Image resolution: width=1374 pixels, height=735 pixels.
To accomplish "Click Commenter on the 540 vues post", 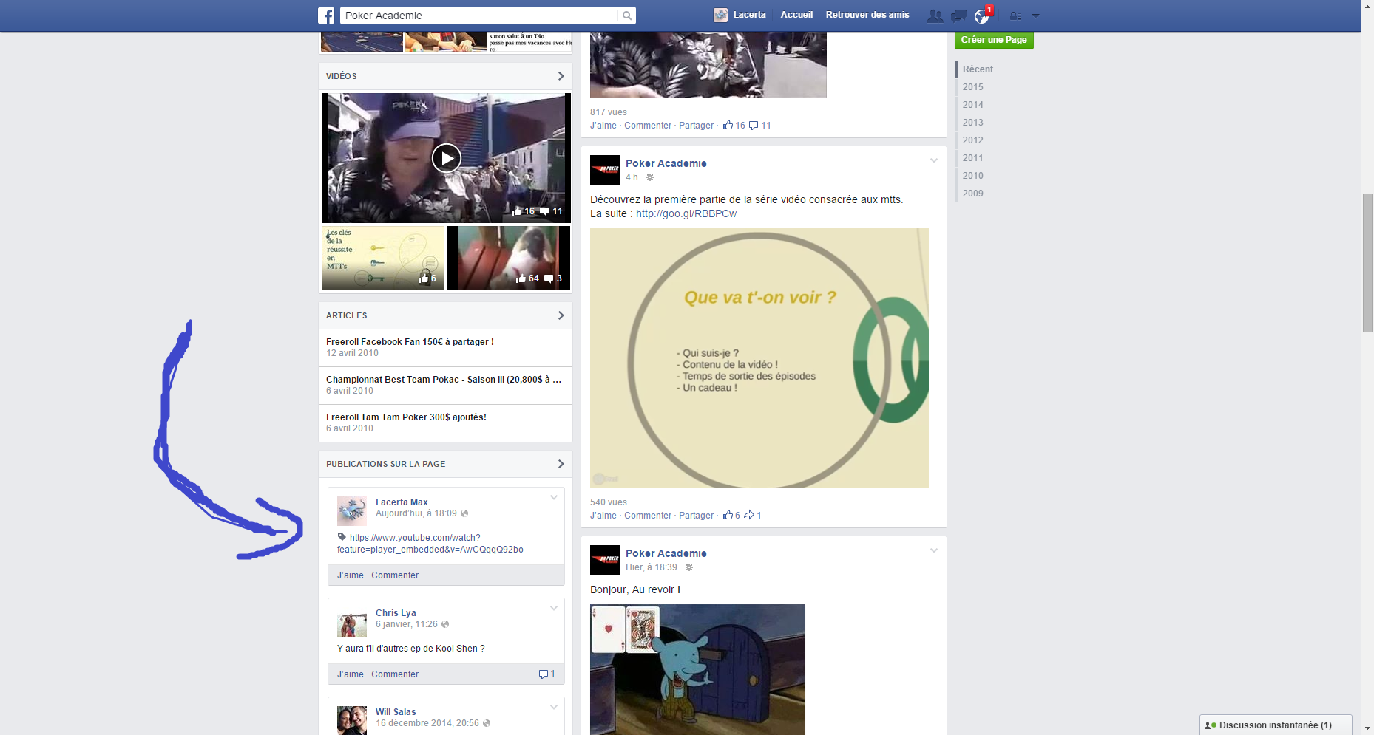I will 648,516.
